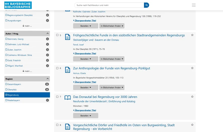The width and height of the screenshot is (223, 132).
Task: Select result 8 checkbox
Action: 57,125
